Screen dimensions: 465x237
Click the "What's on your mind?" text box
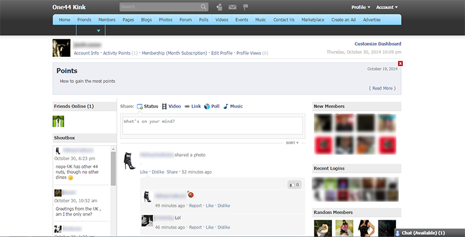tap(212, 126)
